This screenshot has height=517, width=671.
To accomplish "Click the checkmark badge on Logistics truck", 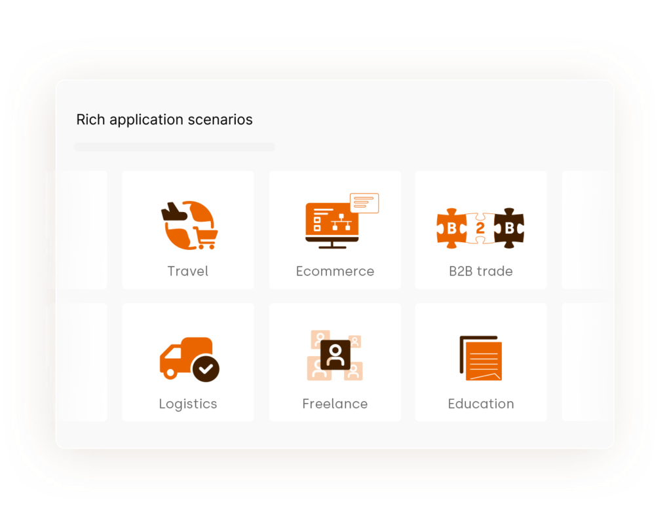I will [206, 368].
